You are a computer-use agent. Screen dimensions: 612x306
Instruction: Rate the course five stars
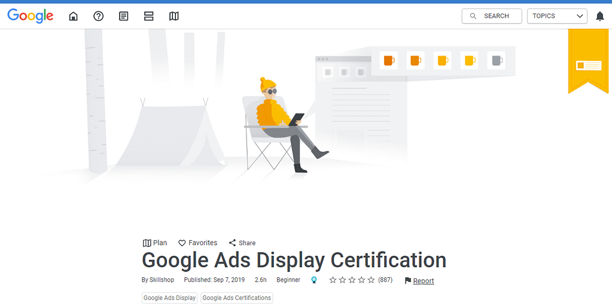coord(371,280)
